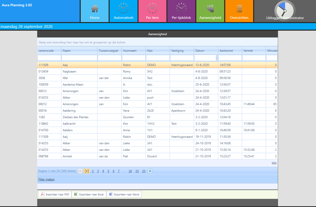Open the Automatisch clock tile

coord(123,11)
